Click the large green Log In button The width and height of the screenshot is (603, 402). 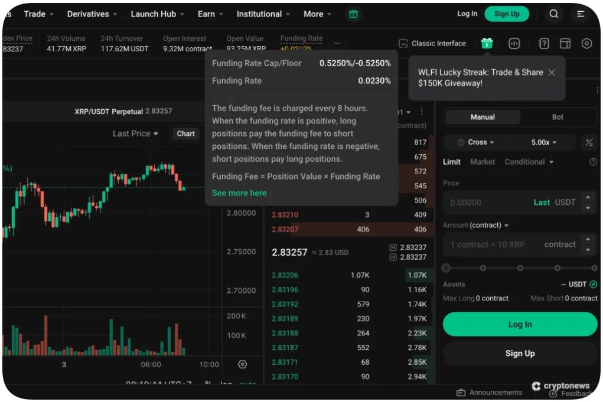[x=520, y=324]
